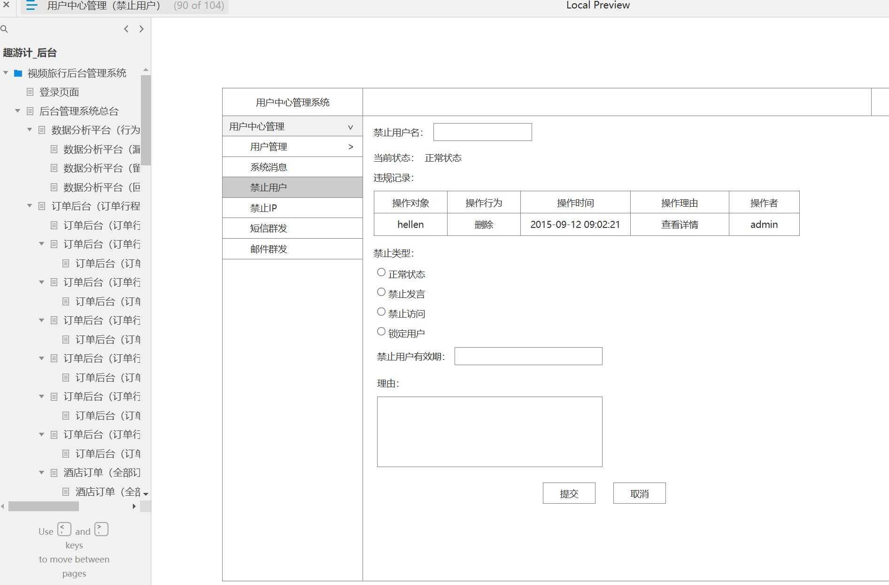Select the 禁止发言 radio button

pos(381,291)
